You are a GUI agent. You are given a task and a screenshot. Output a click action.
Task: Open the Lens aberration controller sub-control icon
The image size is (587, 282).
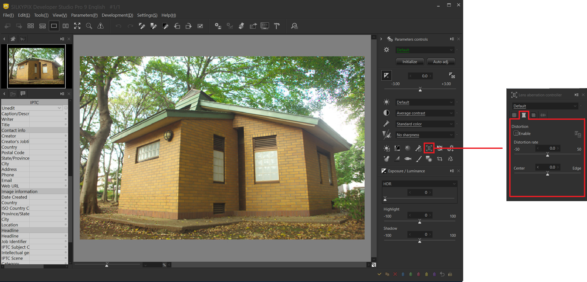coord(429,148)
